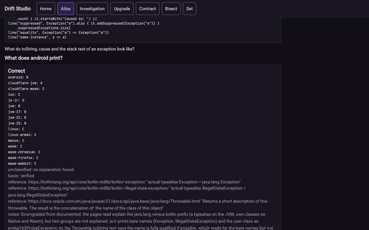
Task: Select the 'cloudflare-jvm: A' result line
Action: 25,83
